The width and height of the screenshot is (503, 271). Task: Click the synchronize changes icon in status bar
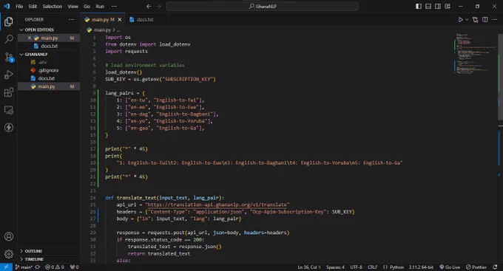(x=38, y=267)
